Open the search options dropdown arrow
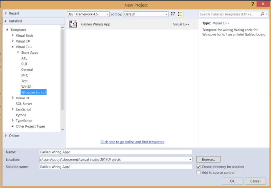 click(x=267, y=14)
